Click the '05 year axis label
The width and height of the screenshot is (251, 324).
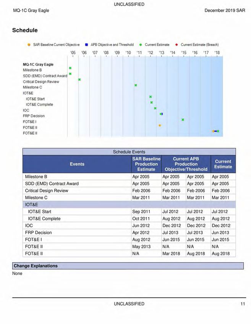tap(73, 53)
